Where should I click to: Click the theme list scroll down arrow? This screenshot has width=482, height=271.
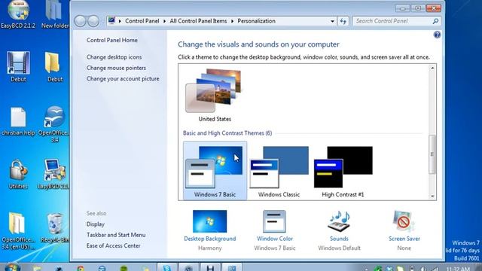[432, 196]
